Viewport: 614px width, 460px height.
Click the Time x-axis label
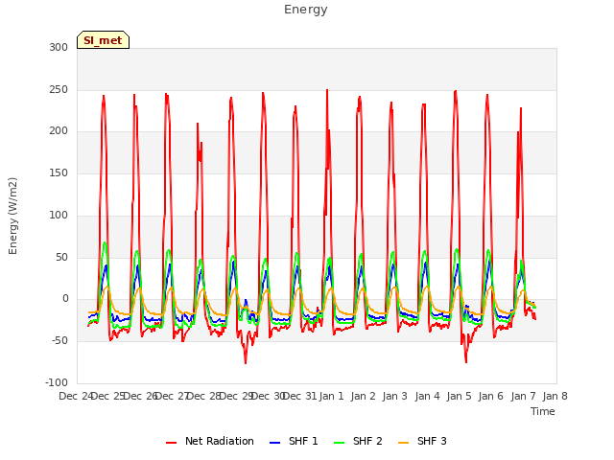(x=543, y=411)
